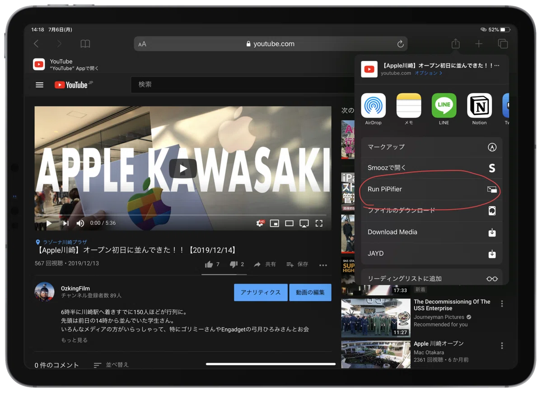Open OzkingFilm channel name link

(75, 288)
